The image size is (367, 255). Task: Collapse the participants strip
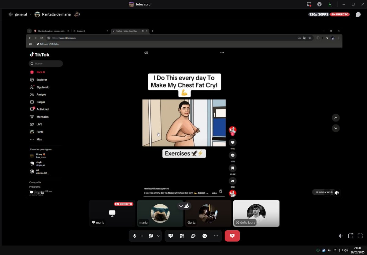tap(181, 206)
